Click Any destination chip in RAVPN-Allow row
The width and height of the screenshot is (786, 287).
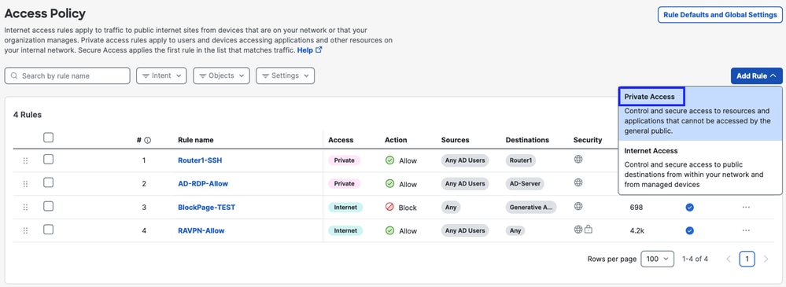515,231
